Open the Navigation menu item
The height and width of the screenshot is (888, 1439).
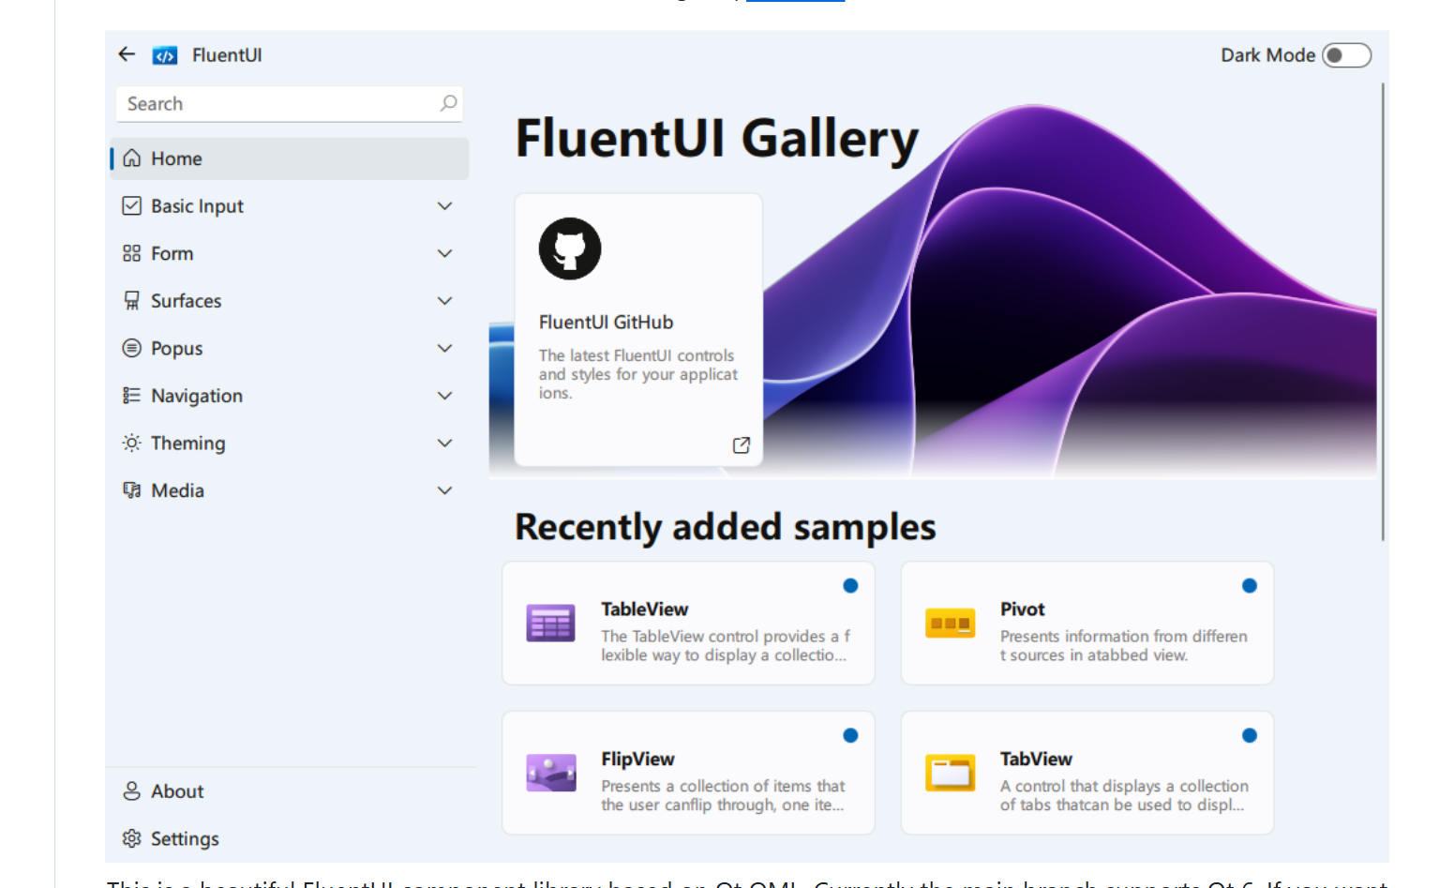click(x=290, y=396)
